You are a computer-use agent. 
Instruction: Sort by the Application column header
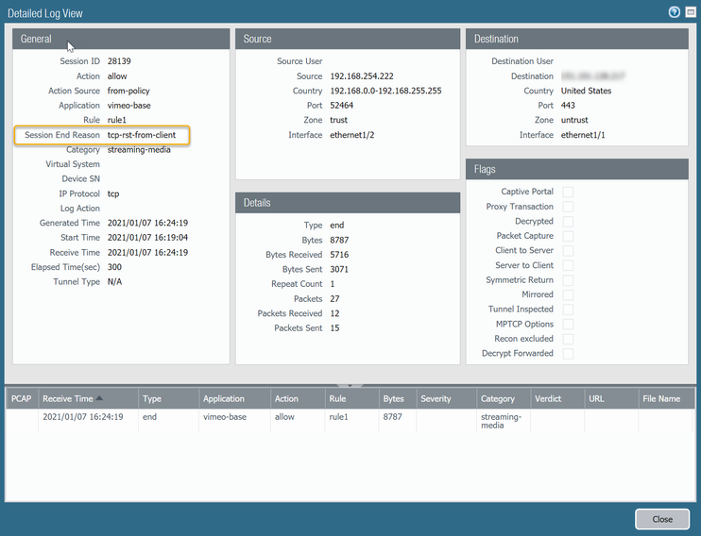point(223,398)
